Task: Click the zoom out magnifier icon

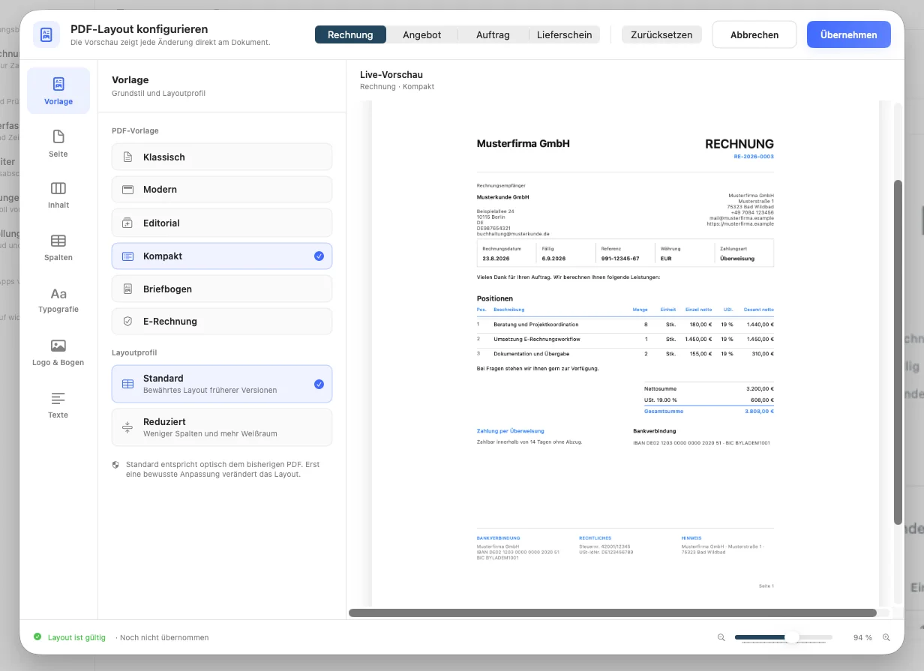Action: [x=721, y=638]
